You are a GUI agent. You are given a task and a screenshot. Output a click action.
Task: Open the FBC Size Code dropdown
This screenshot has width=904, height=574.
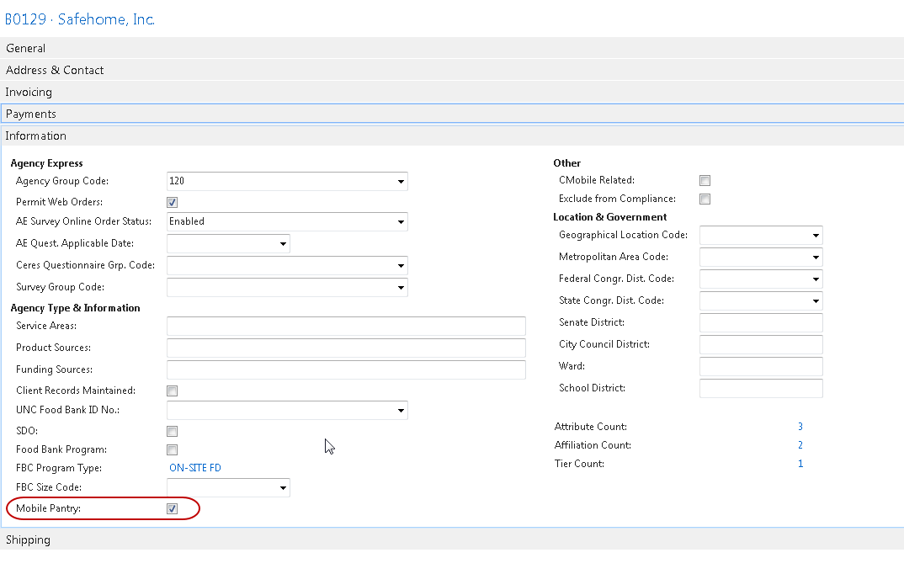[282, 488]
